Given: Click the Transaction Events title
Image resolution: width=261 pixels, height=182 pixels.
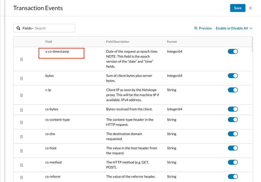Looking at the screenshot, I should pos(38,8).
